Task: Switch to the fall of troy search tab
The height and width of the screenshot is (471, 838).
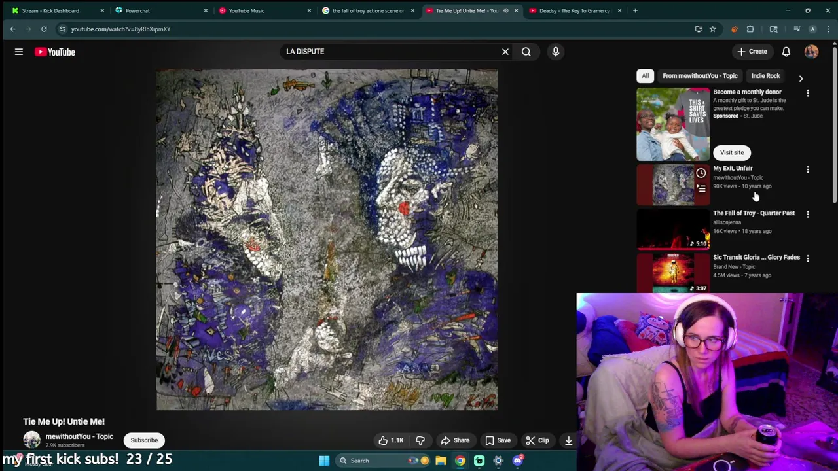Action: [x=367, y=10]
